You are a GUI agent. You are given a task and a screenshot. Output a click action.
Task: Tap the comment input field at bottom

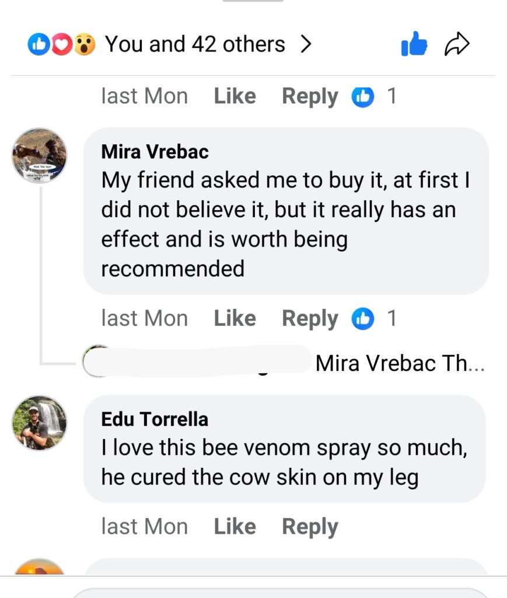[x=280, y=593]
